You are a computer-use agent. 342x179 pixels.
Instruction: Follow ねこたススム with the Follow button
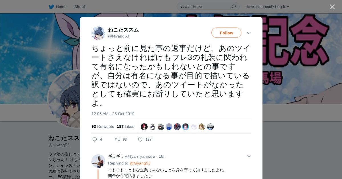(226, 33)
